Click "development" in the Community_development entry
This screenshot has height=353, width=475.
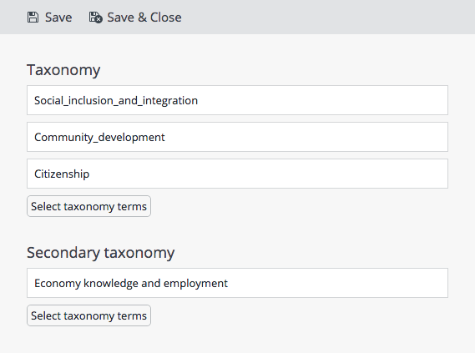coord(131,138)
